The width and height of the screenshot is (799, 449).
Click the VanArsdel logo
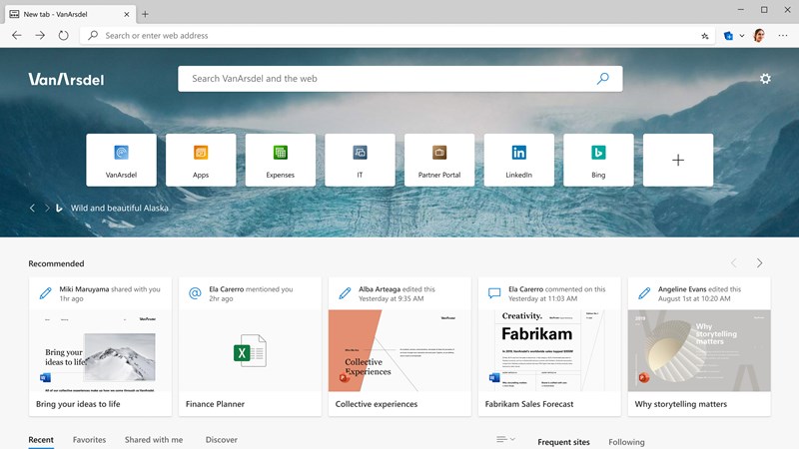[x=66, y=79]
